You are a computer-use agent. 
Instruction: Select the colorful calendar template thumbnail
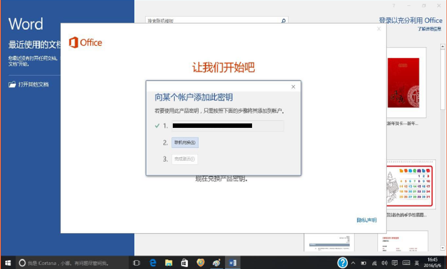pos(411,184)
